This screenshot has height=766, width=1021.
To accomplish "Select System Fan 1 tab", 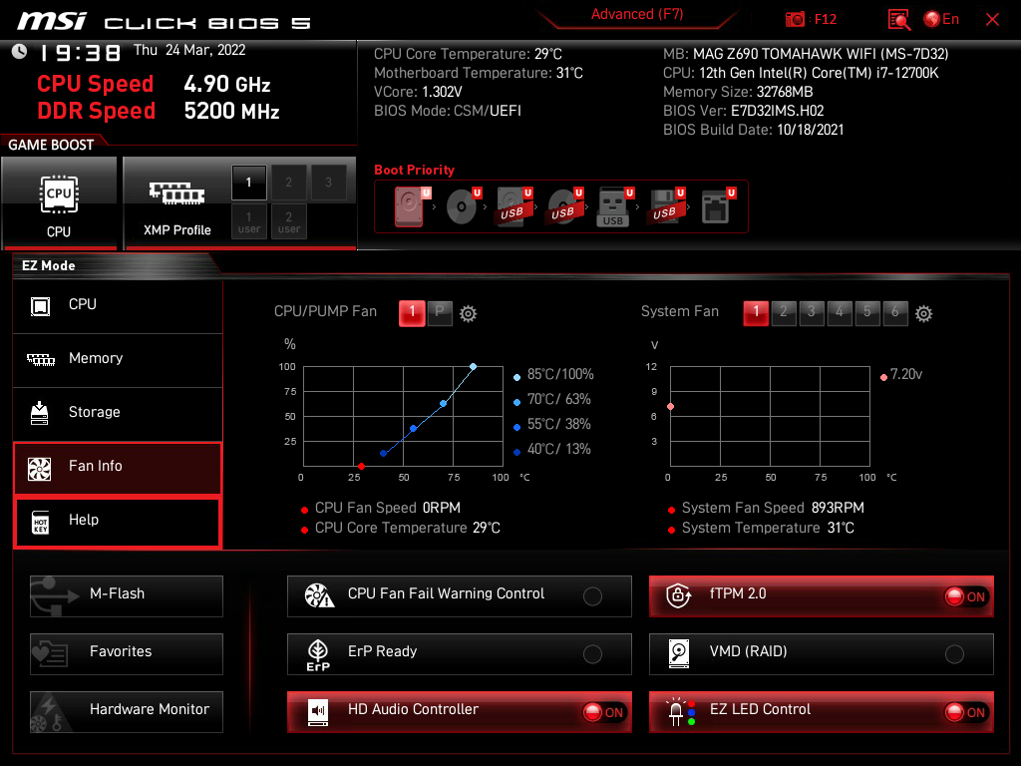I will pyautogui.click(x=756, y=312).
